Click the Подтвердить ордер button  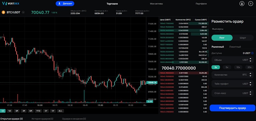tap(233, 108)
